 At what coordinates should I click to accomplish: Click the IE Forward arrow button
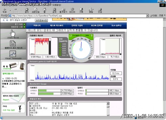(x=16, y=11)
